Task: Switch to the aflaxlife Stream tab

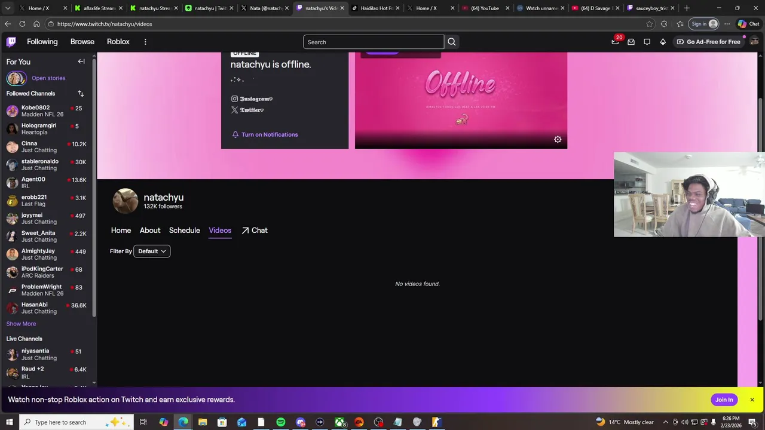Action: 99,8
